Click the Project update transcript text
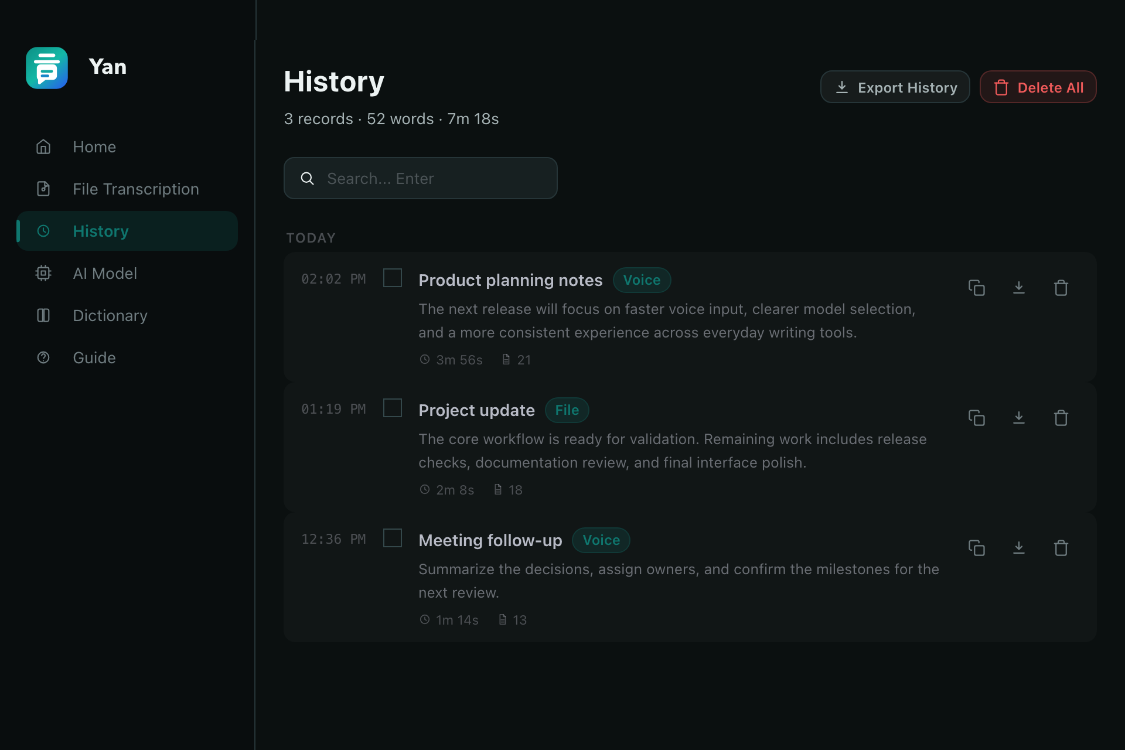 673,451
